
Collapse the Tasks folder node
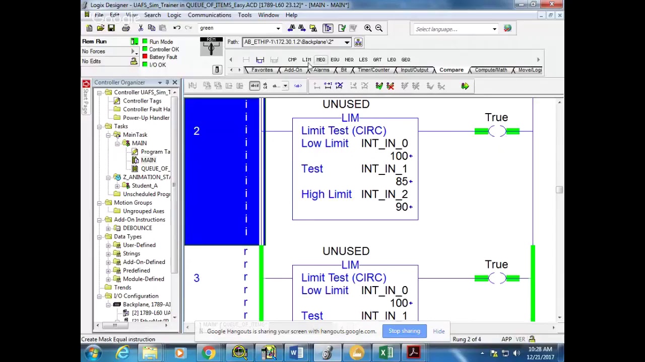pyautogui.click(x=100, y=126)
